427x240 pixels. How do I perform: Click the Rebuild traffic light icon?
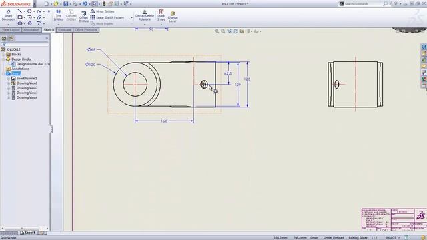[104, 4]
